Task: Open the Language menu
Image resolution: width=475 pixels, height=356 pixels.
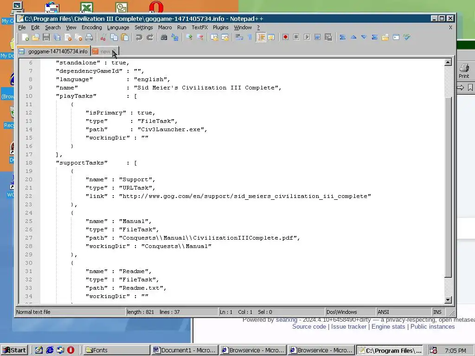Action: click(118, 27)
